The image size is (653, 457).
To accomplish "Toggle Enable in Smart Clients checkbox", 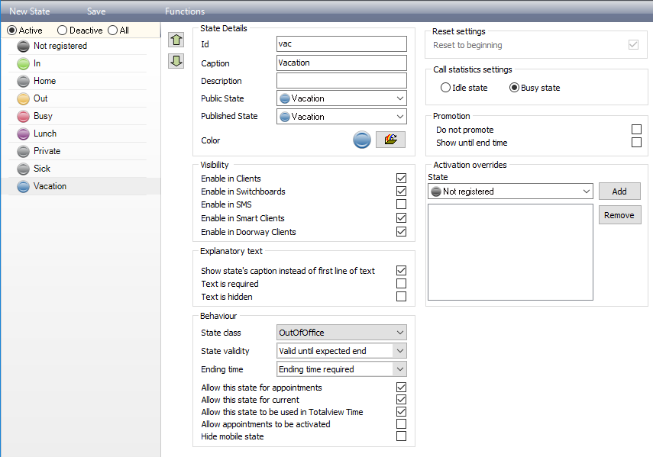I will click(x=401, y=217).
